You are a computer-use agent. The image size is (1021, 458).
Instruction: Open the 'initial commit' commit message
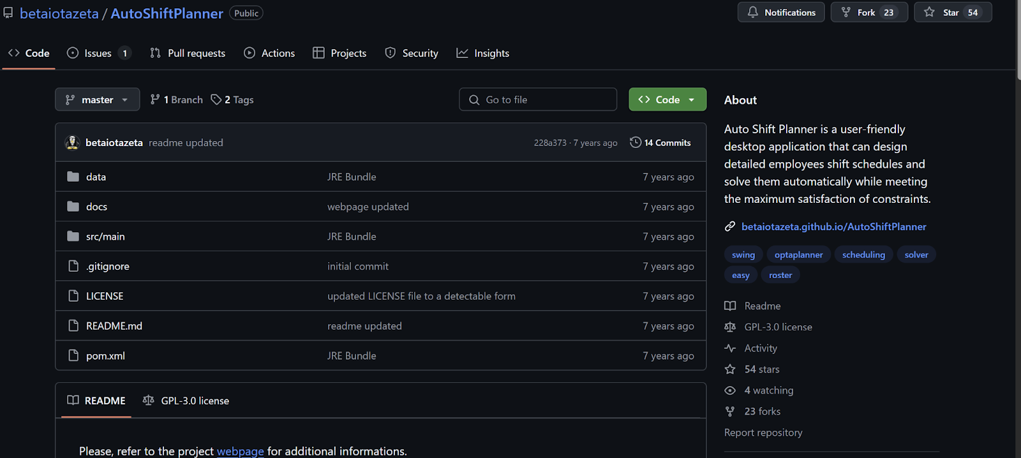pos(358,267)
